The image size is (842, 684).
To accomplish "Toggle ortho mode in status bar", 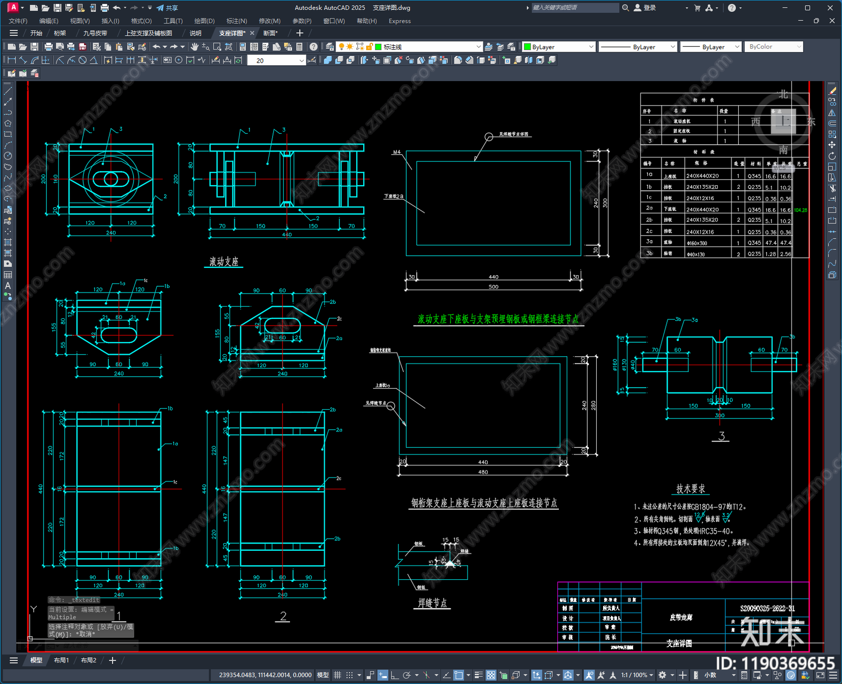I will [x=395, y=675].
